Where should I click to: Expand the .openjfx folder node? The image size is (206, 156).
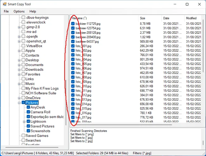click(19, 37)
